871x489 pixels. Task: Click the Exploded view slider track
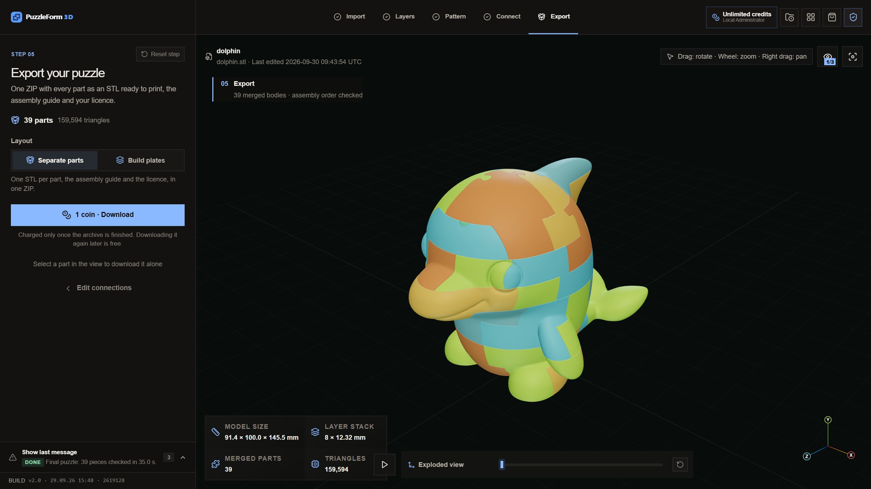click(x=581, y=464)
